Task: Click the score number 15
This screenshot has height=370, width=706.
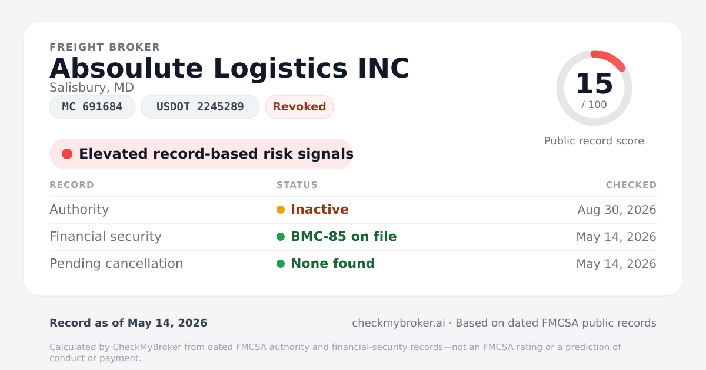Action: click(594, 84)
